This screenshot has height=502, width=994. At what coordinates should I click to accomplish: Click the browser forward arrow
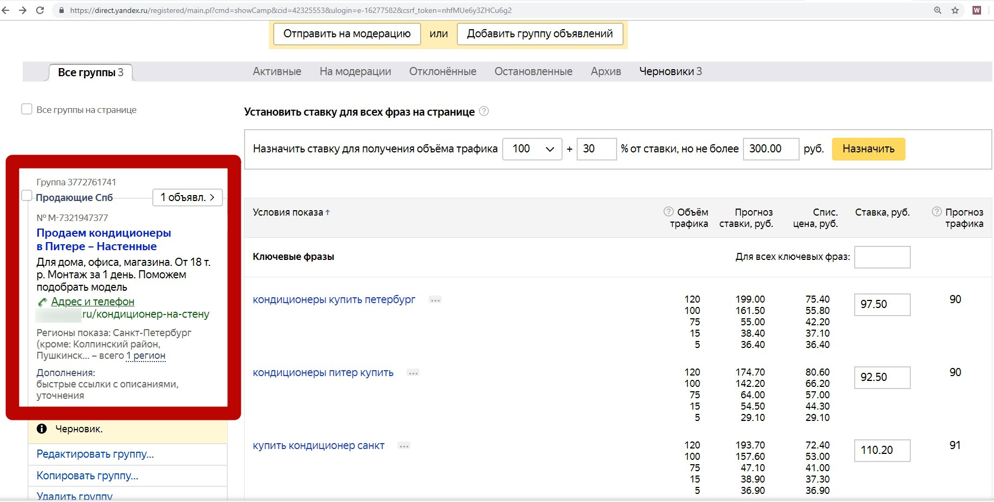pos(23,10)
